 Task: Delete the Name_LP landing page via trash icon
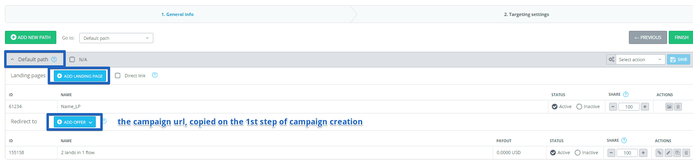point(678,107)
